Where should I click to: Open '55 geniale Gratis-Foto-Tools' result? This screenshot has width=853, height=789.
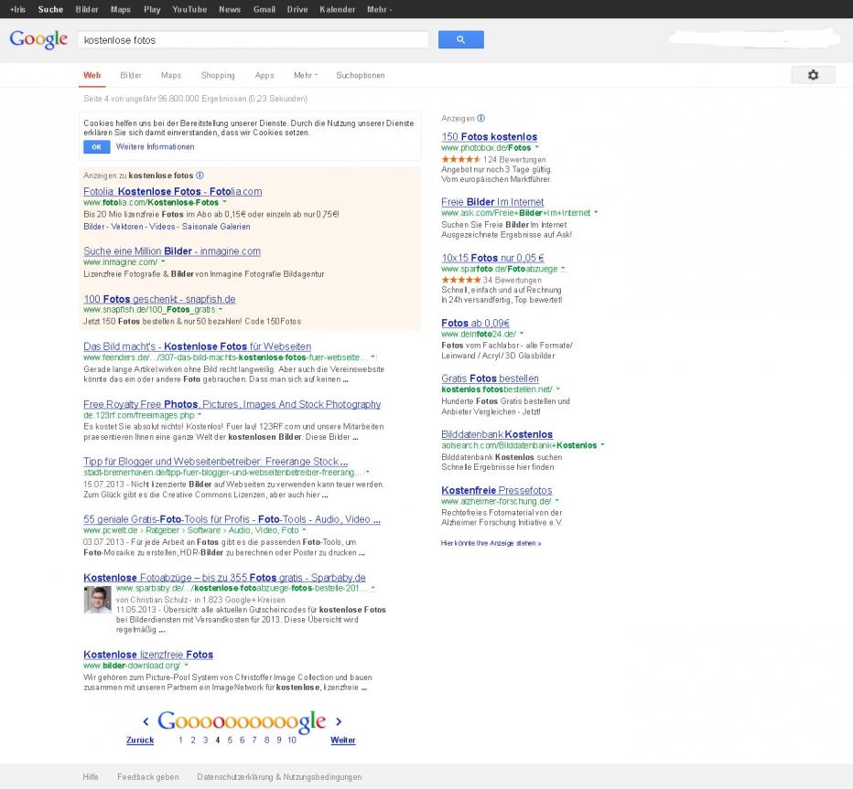click(x=232, y=519)
